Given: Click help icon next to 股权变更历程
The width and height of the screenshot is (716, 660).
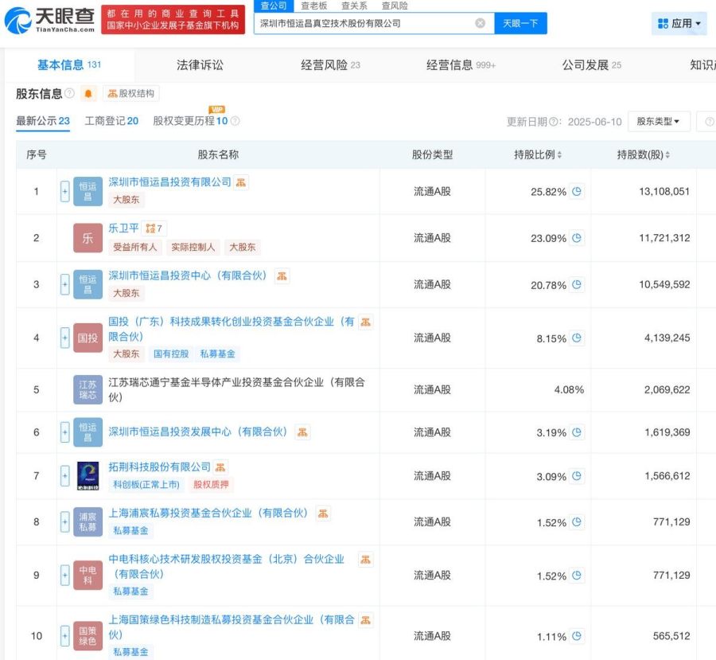Looking at the screenshot, I should 235,121.
